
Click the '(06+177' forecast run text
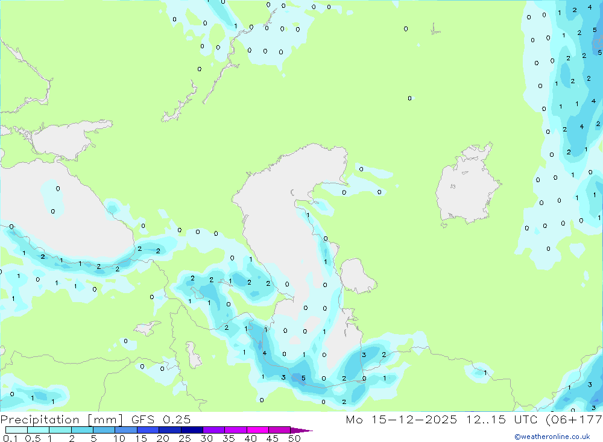pos(574,419)
